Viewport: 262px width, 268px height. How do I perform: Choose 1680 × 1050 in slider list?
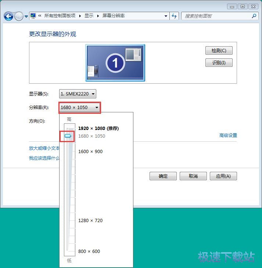point(92,136)
